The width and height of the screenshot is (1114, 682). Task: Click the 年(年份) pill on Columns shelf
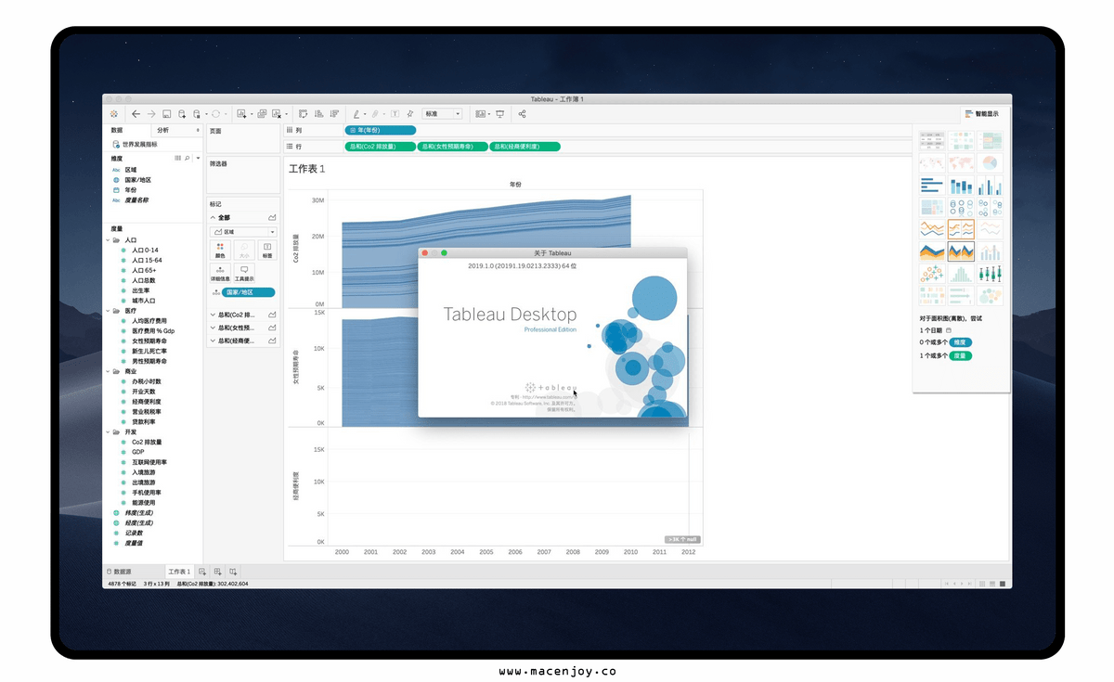tap(381, 131)
